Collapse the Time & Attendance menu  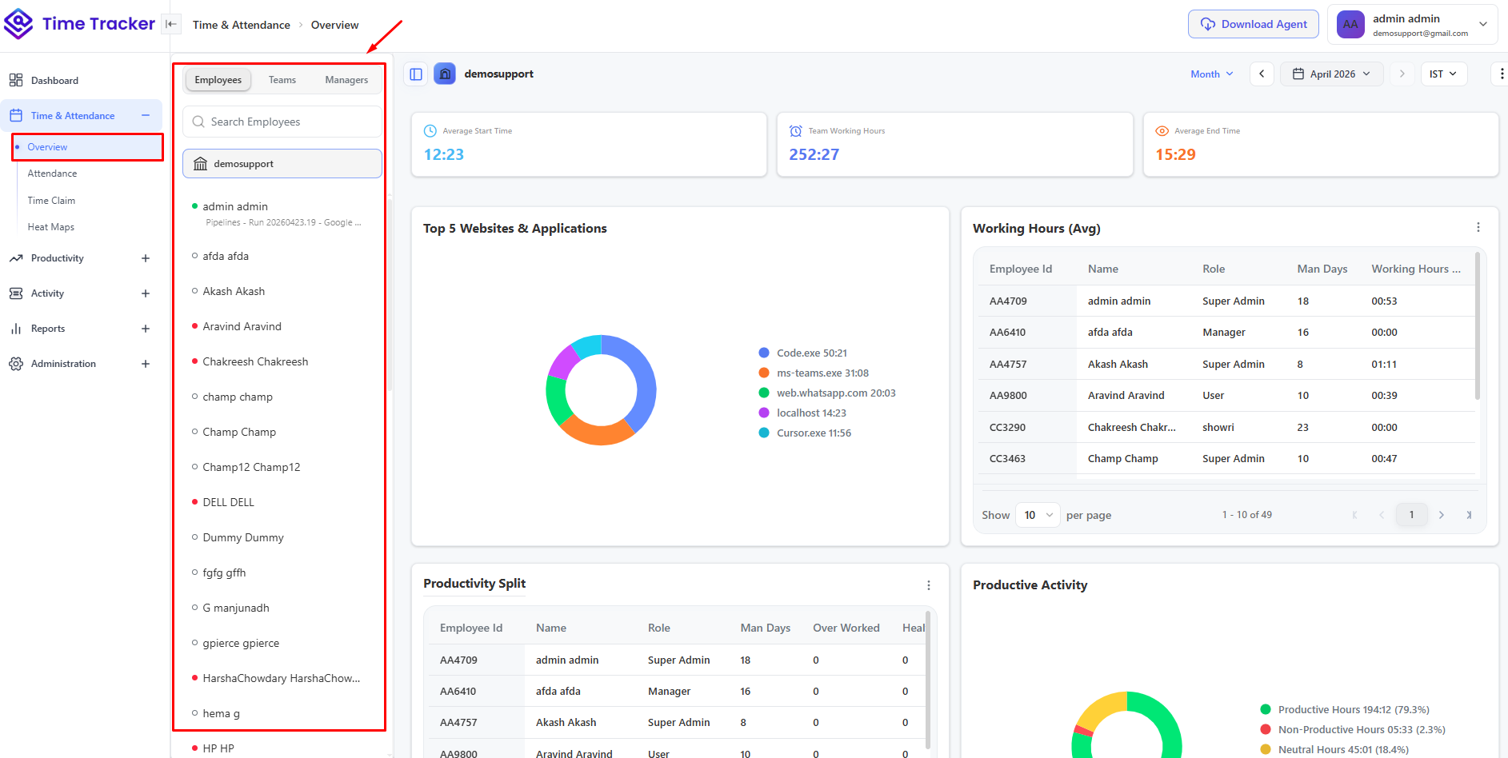coord(146,116)
